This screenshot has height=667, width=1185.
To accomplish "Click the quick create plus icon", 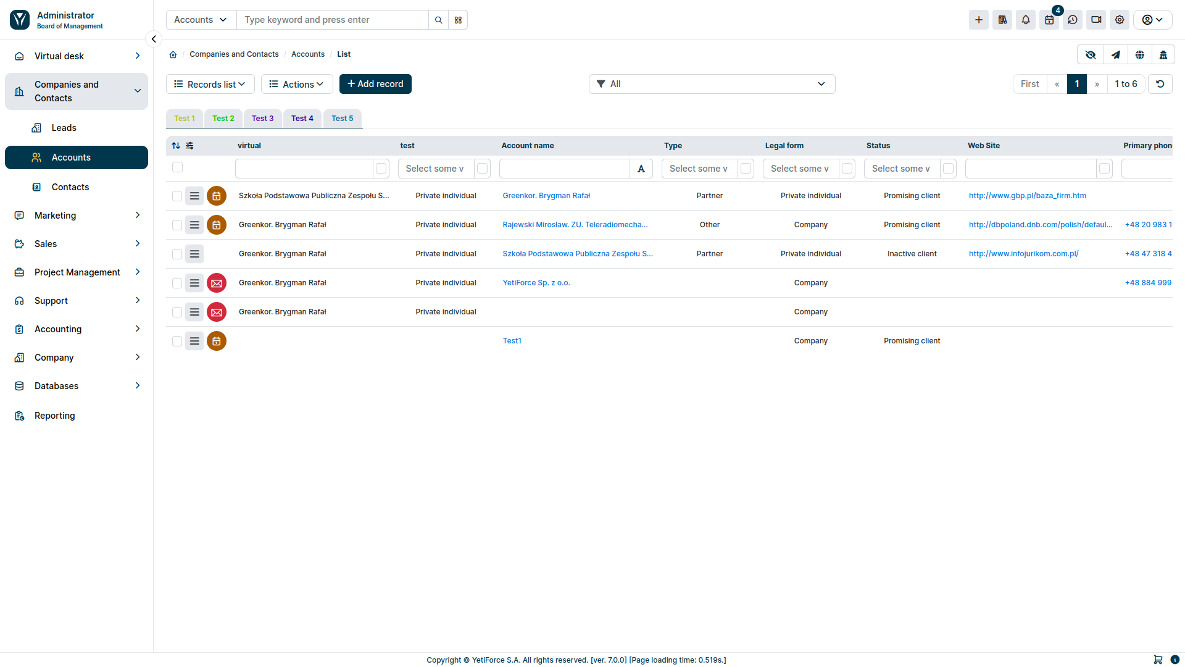I will [979, 20].
